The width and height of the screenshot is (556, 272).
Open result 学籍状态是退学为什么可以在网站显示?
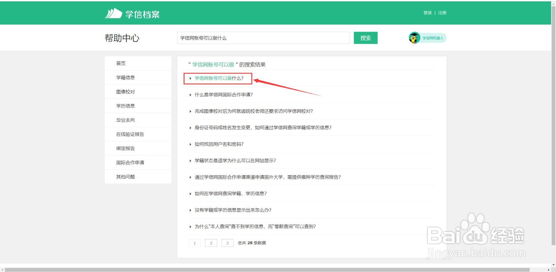point(235,161)
